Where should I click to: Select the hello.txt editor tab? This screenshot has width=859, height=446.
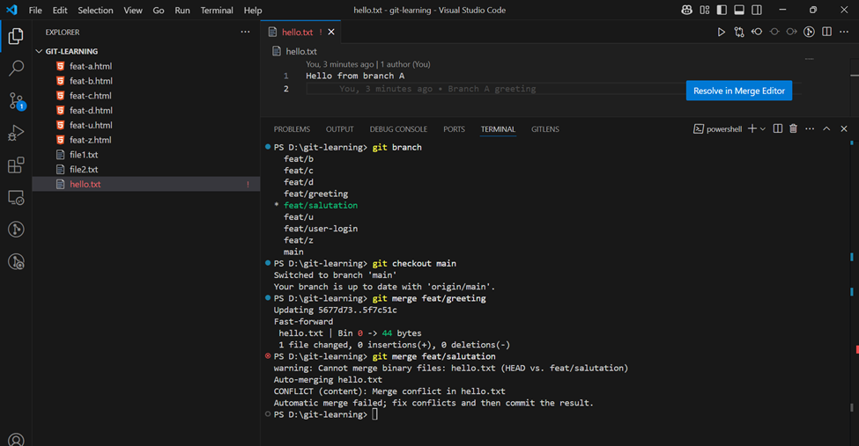point(297,33)
